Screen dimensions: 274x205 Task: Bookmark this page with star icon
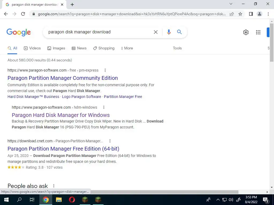coord(240,14)
